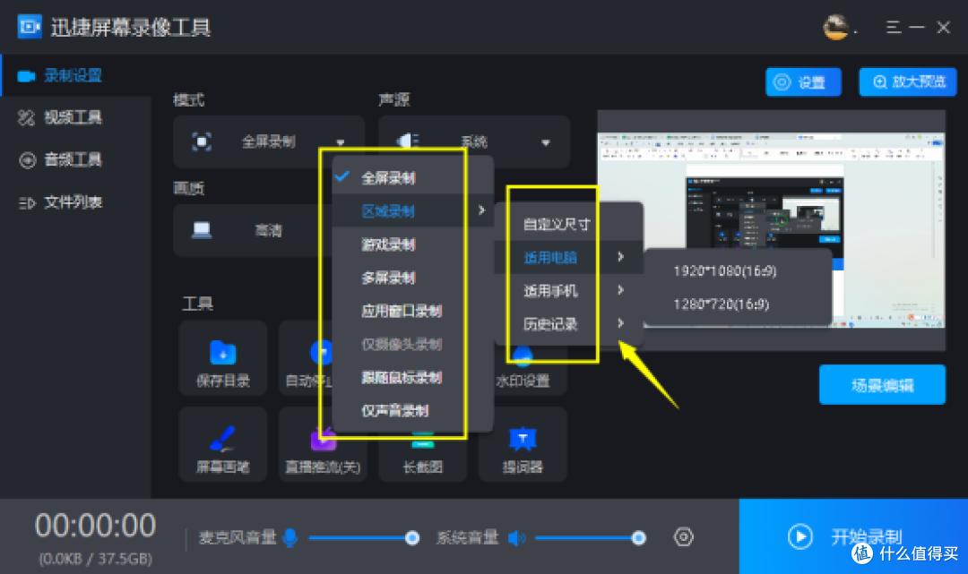Click the laptop quality icon
The height and width of the screenshot is (574, 968).
point(202,231)
